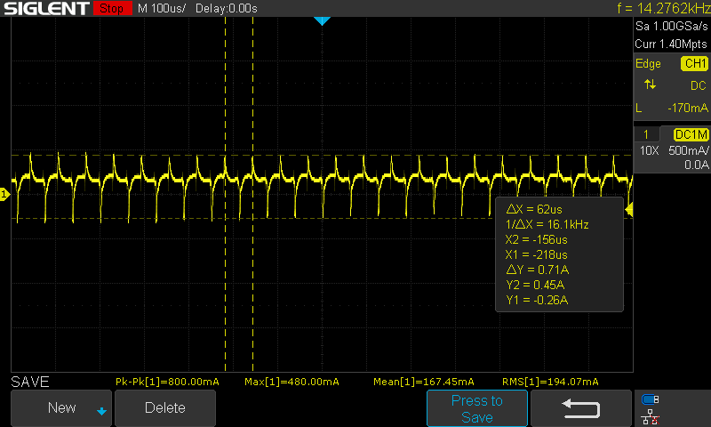Click the ΔX = 62us cursor readout
The width and height of the screenshot is (711, 427).
click(x=534, y=209)
